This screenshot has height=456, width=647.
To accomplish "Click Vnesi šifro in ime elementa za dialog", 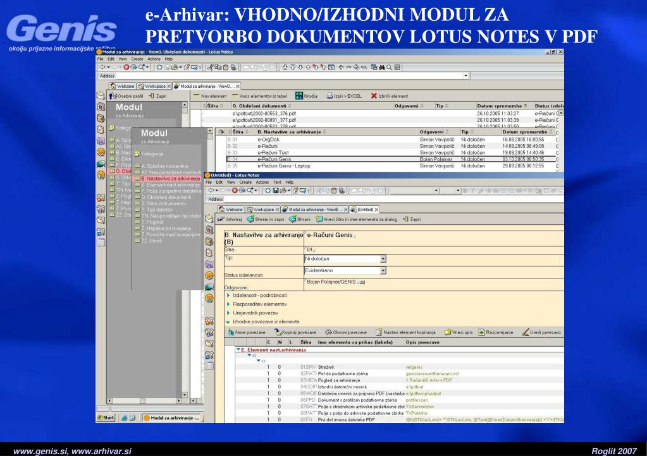I will (x=356, y=219).
